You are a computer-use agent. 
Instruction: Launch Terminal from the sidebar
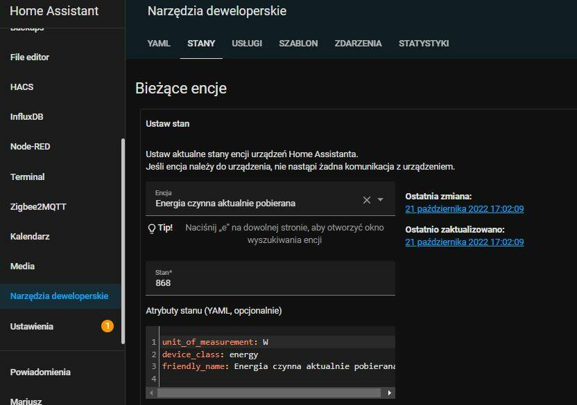pyautogui.click(x=27, y=177)
